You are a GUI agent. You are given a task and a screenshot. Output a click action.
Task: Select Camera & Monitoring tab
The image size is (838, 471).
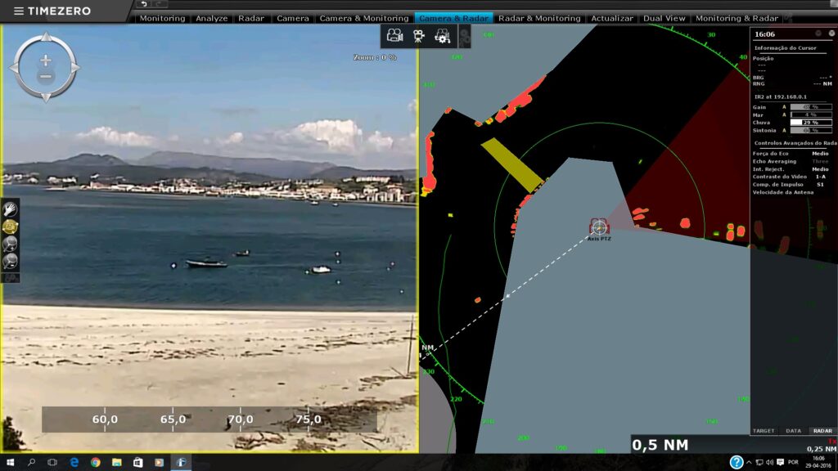coord(364,18)
